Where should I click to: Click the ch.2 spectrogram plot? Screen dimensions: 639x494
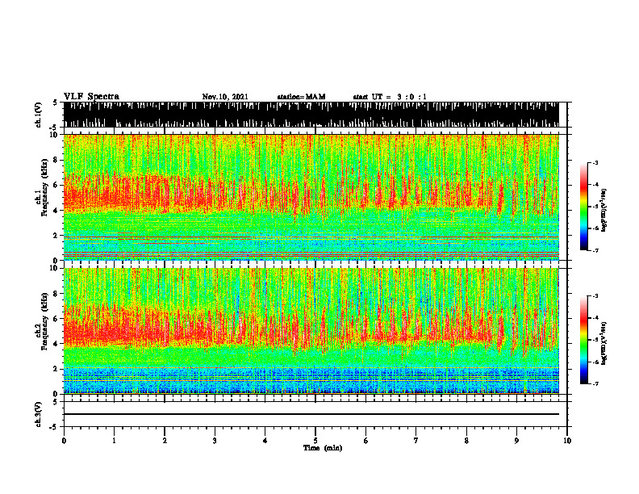[311, 331]
